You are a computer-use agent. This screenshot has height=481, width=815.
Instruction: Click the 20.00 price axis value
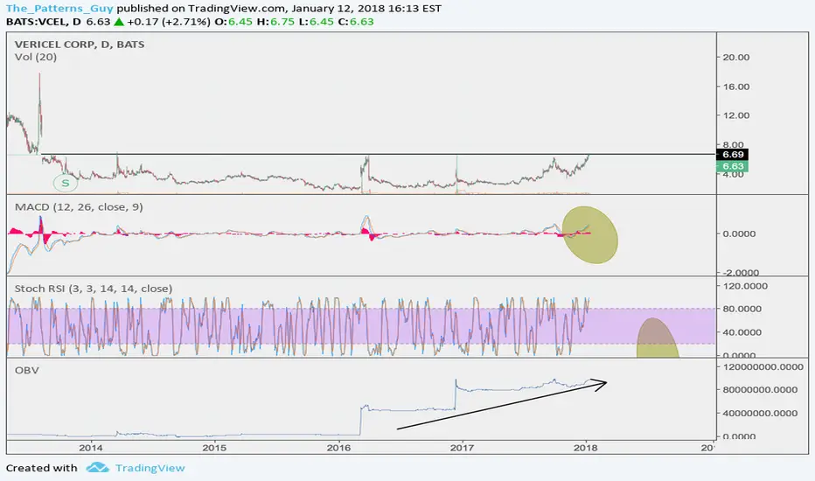(x=736, y=57)
